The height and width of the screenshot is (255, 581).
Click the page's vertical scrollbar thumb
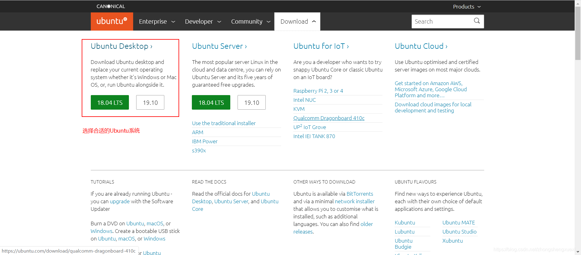coord(578,33)
